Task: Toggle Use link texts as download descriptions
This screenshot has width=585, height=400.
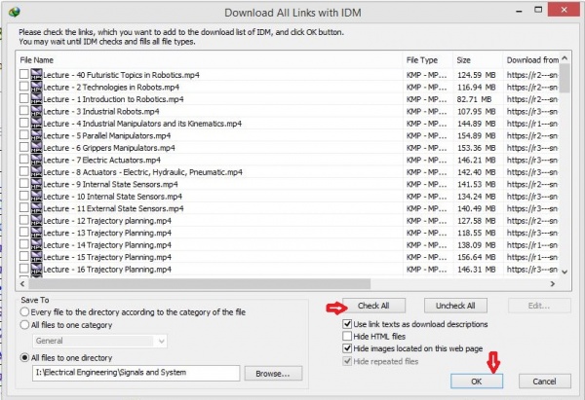Action: coord(347,324)
